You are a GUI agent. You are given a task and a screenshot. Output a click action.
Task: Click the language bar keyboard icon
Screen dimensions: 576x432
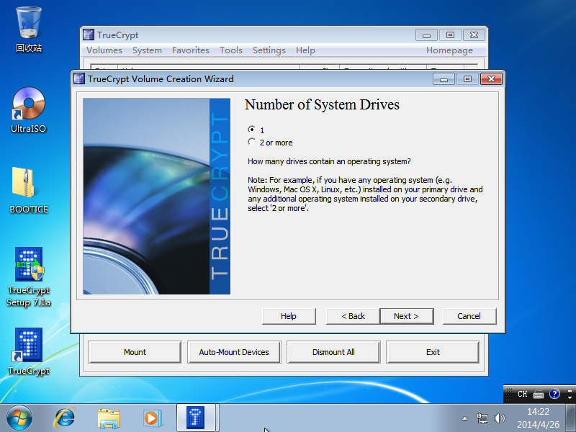coord(539,394)
